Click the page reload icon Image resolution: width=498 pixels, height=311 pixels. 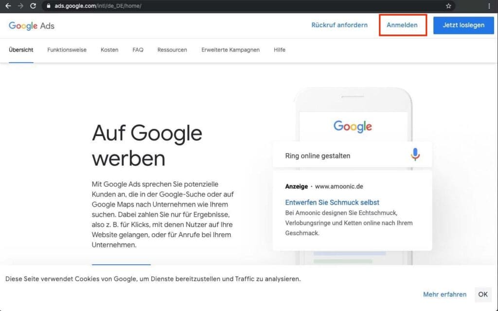(33, 6)
